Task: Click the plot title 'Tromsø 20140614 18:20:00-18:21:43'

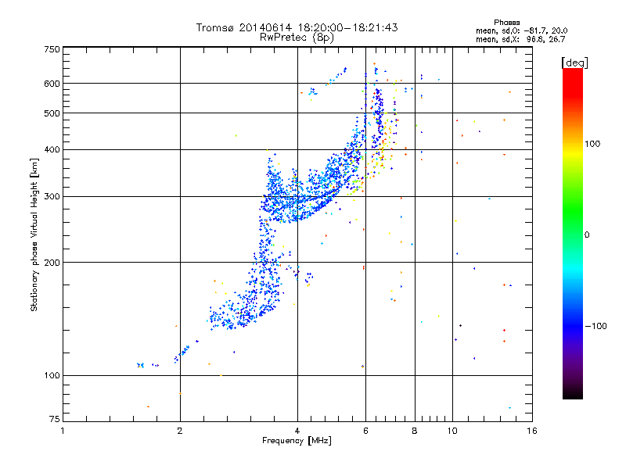Action: (297, 27)
